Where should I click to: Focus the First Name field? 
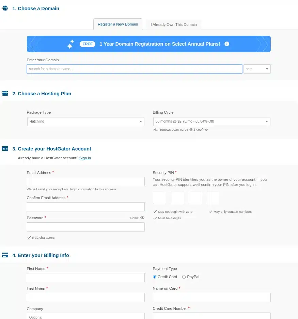[86, 278]
